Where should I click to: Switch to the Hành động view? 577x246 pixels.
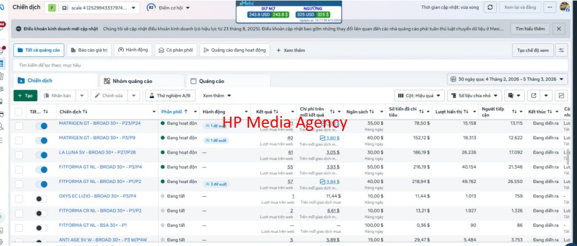pyautogui.click(x=133, y=50)
